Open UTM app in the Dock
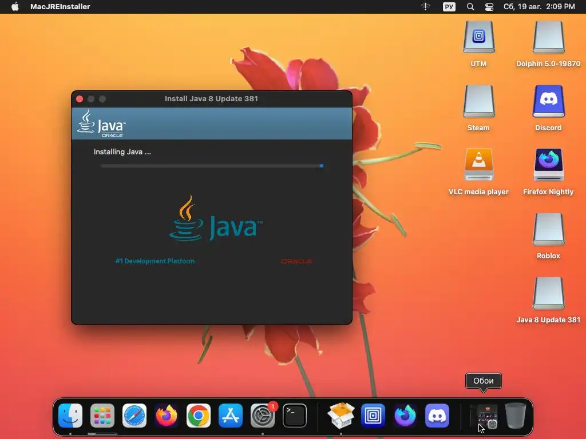The height and width of the screenshot is (439, 586). point(373,415)
